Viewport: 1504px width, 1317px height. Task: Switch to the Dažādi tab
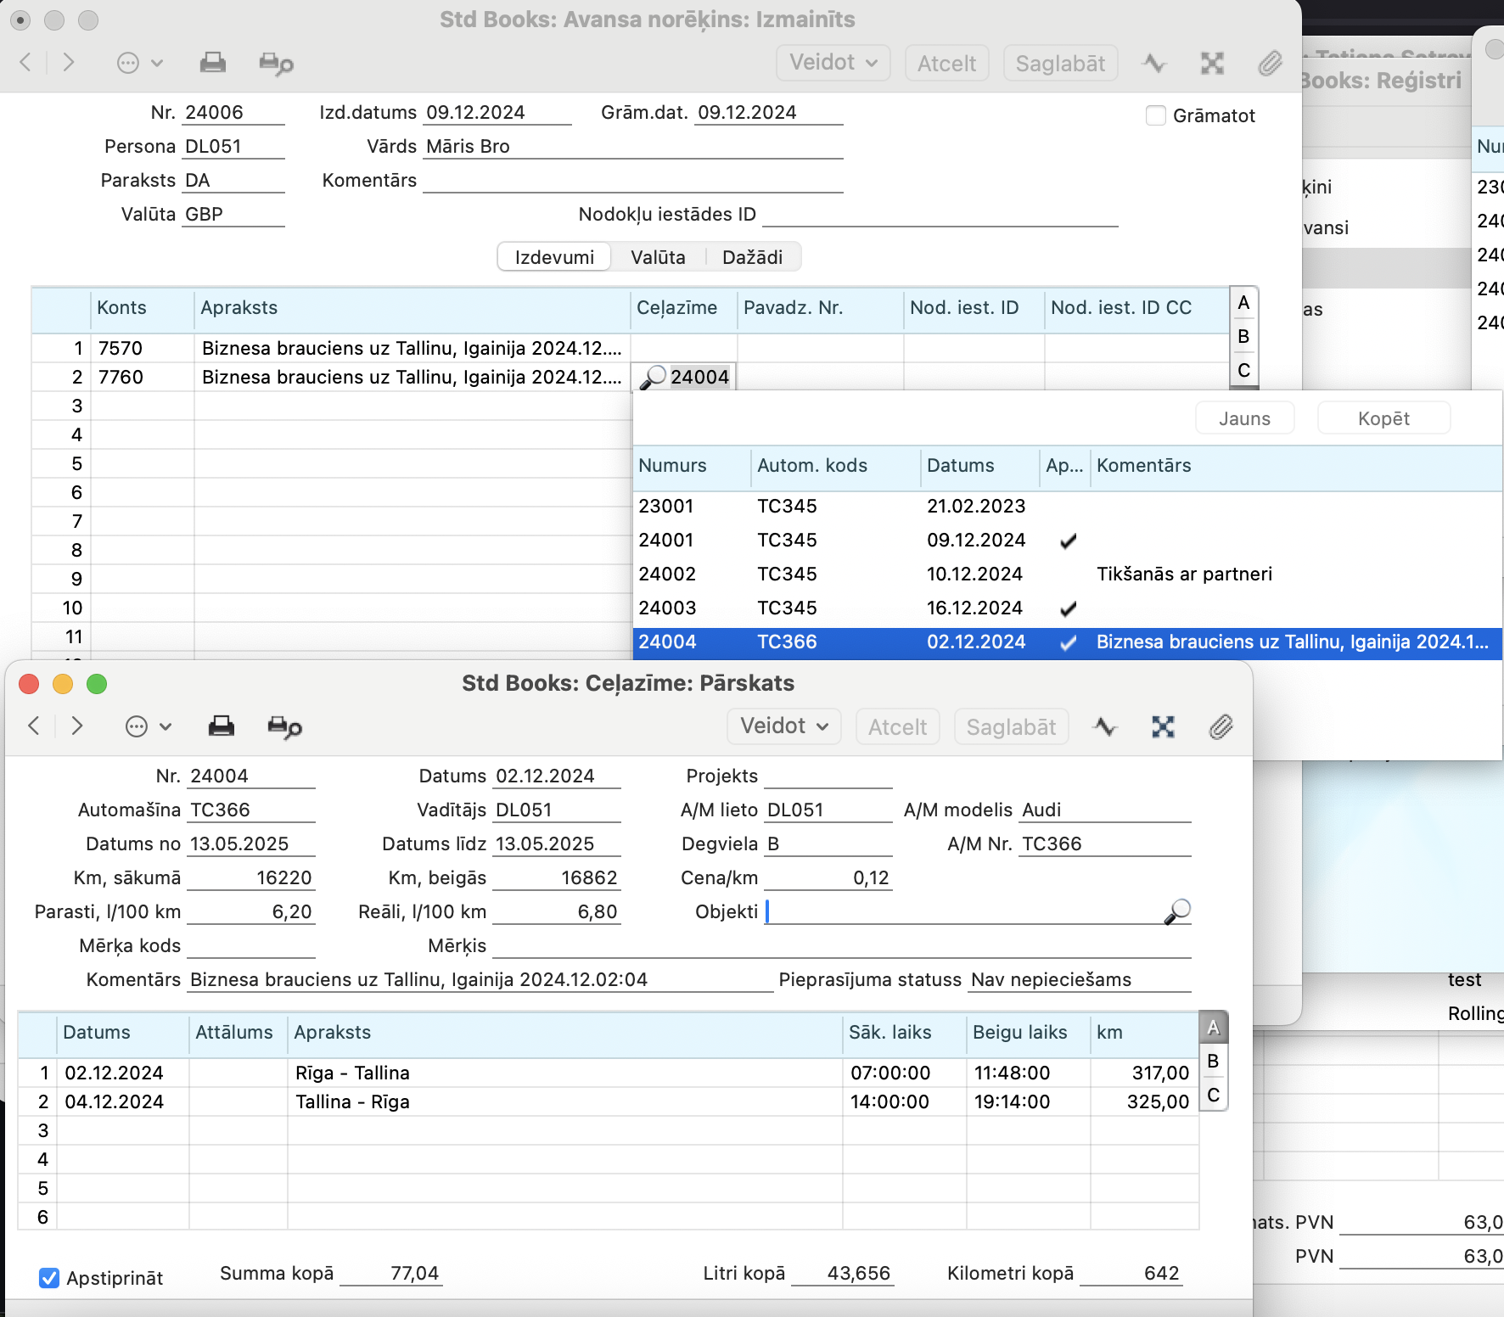[752, 257]
